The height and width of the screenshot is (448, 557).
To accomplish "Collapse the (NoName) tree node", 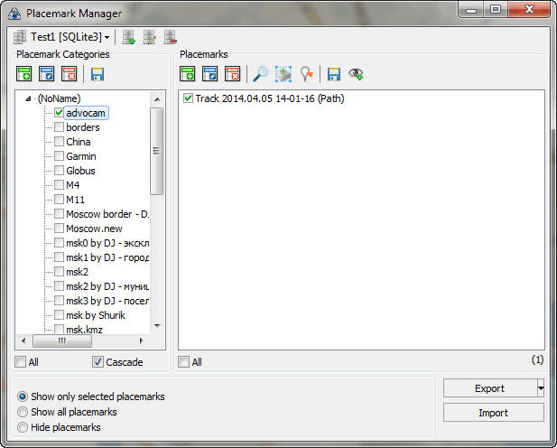I will click(x=30, y=98).
